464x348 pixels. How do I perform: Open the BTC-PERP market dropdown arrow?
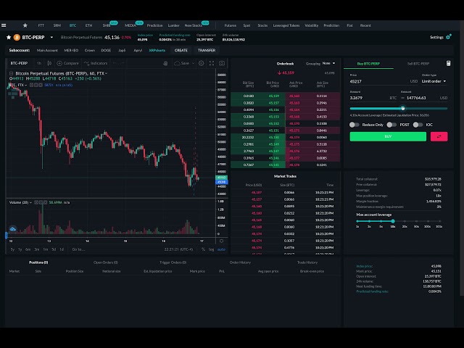point(51,37)
